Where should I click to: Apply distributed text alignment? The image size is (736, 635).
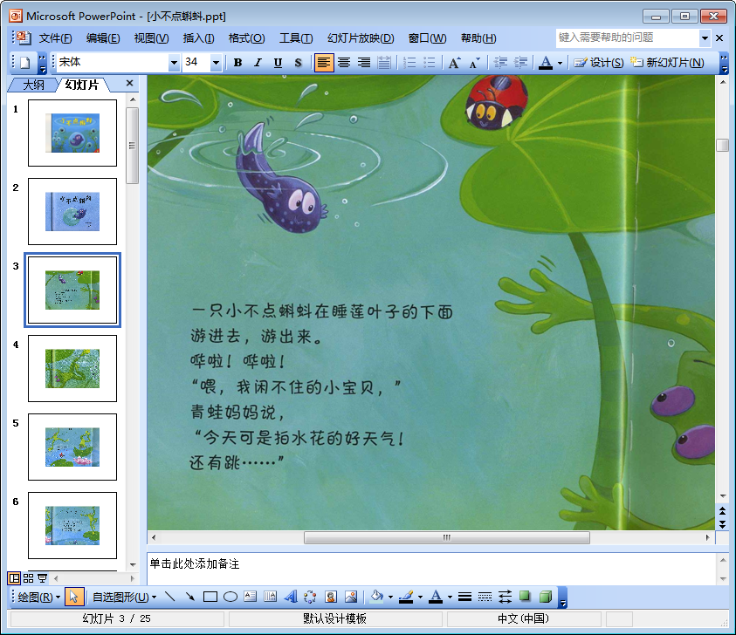point(384,63)
